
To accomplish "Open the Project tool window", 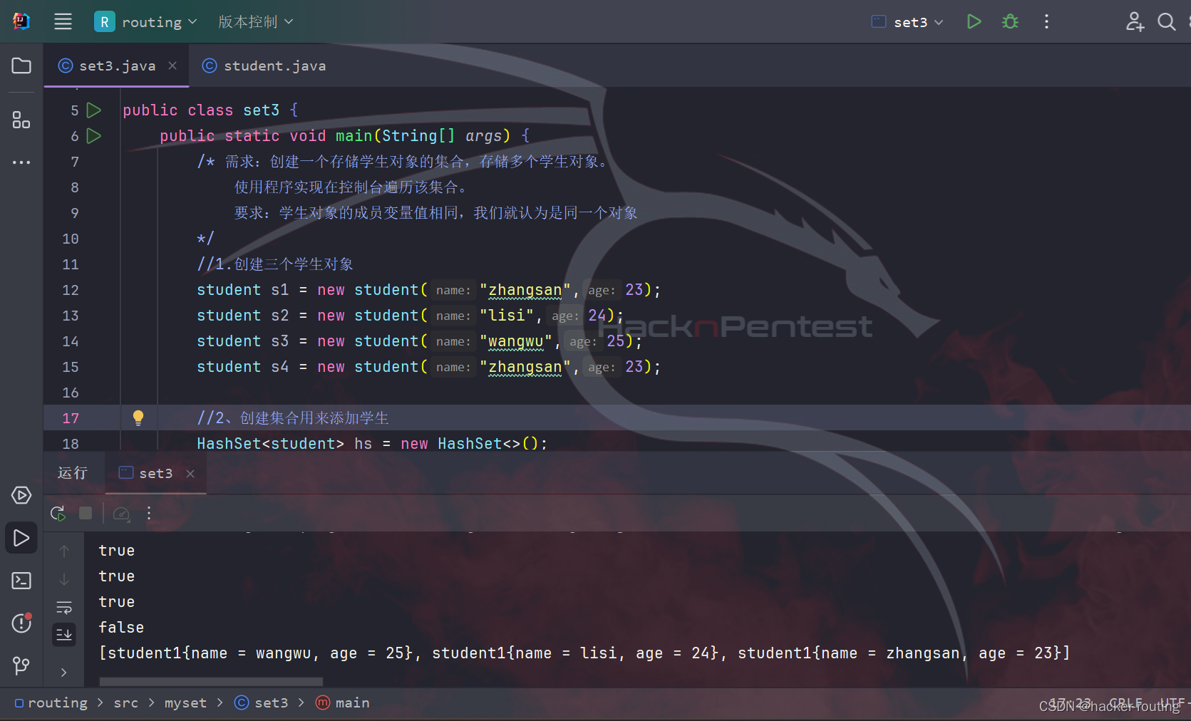I will [x=21, y=66].
